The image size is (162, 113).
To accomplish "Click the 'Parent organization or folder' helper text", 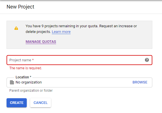I will point(31,91).
